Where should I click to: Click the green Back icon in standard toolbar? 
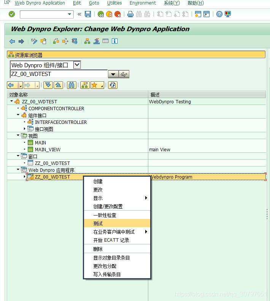pos(101,14)
